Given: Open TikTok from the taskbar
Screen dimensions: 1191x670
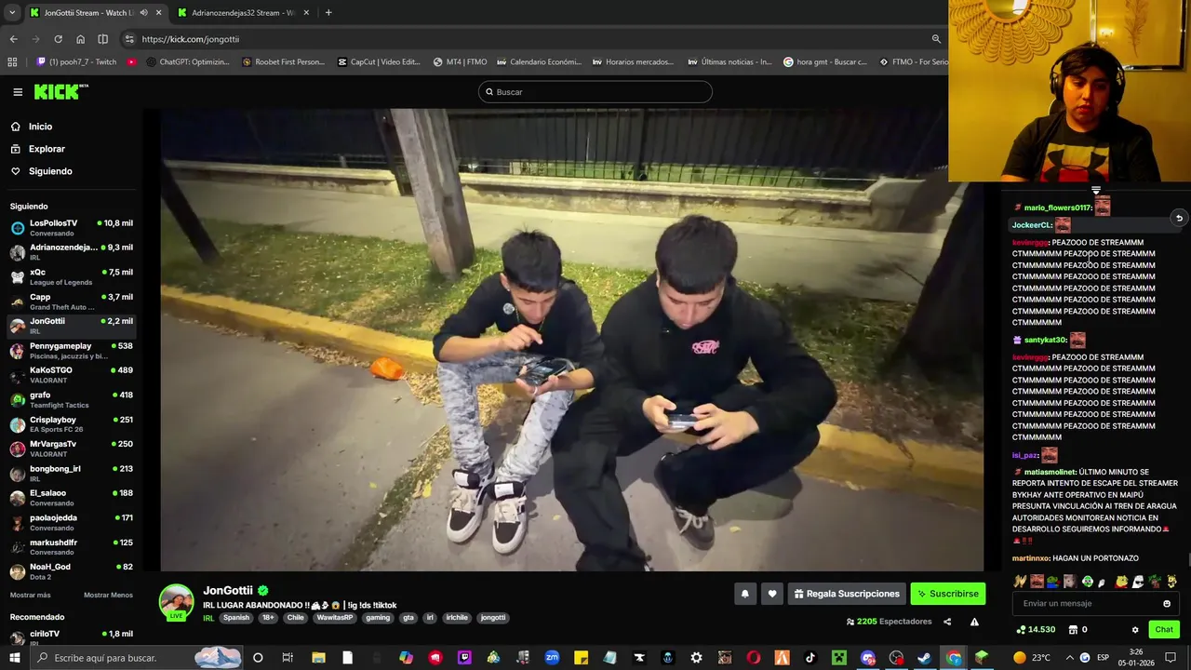Looking at the screenshot, I should 810,658.
